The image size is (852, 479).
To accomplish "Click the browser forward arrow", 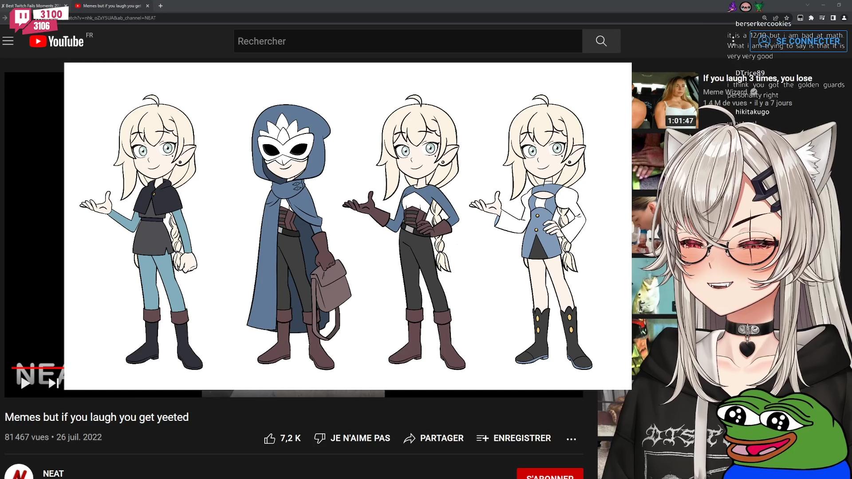I will [5, 18].
